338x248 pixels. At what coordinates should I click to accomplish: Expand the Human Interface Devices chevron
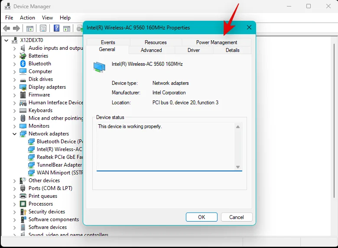coord(14,103)
